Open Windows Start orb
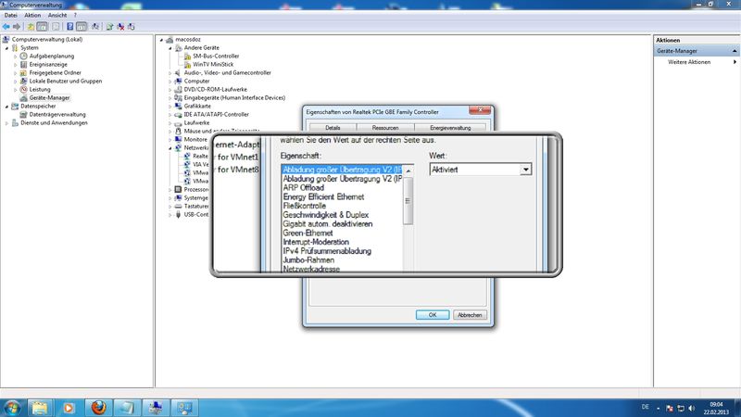The height and width of the screenshot is (417, 741). click(12, 408)
